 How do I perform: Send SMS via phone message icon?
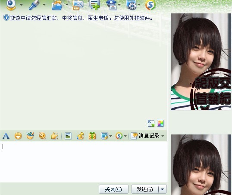[x=78, y=5]
